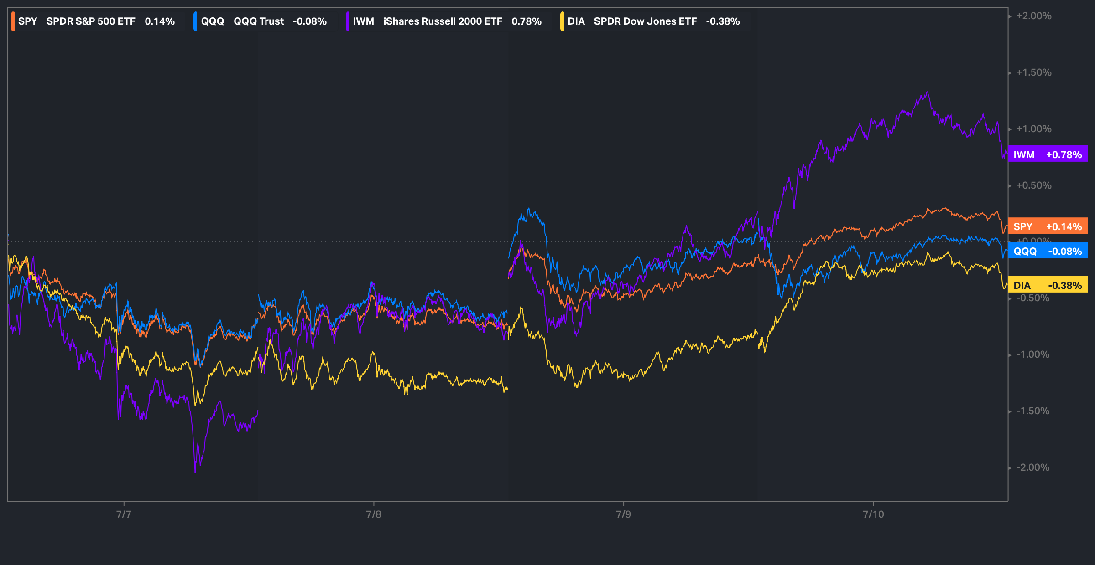Click the blue QQQ -0.08% price tag
The width and height of the screenshot is (1095, 565).
click(1048, 251)
